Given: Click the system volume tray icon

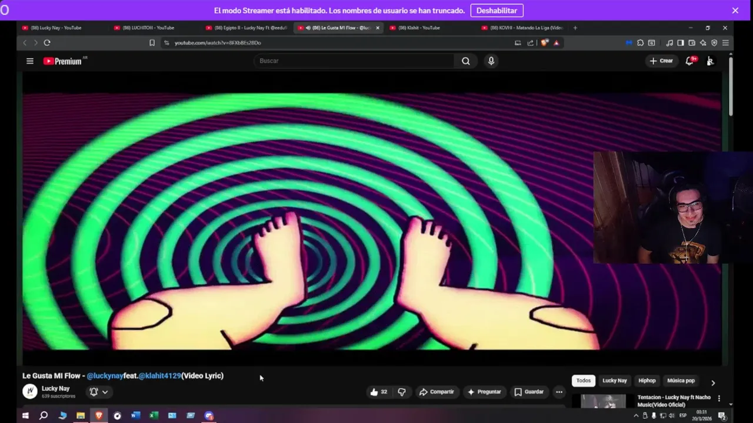Looking at the screenshot, I should [x=671, y=416].
